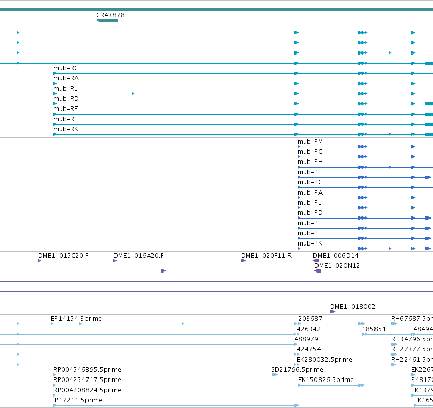
Task: Click the mub-RD transcript label
Action: tap(66, 99)
